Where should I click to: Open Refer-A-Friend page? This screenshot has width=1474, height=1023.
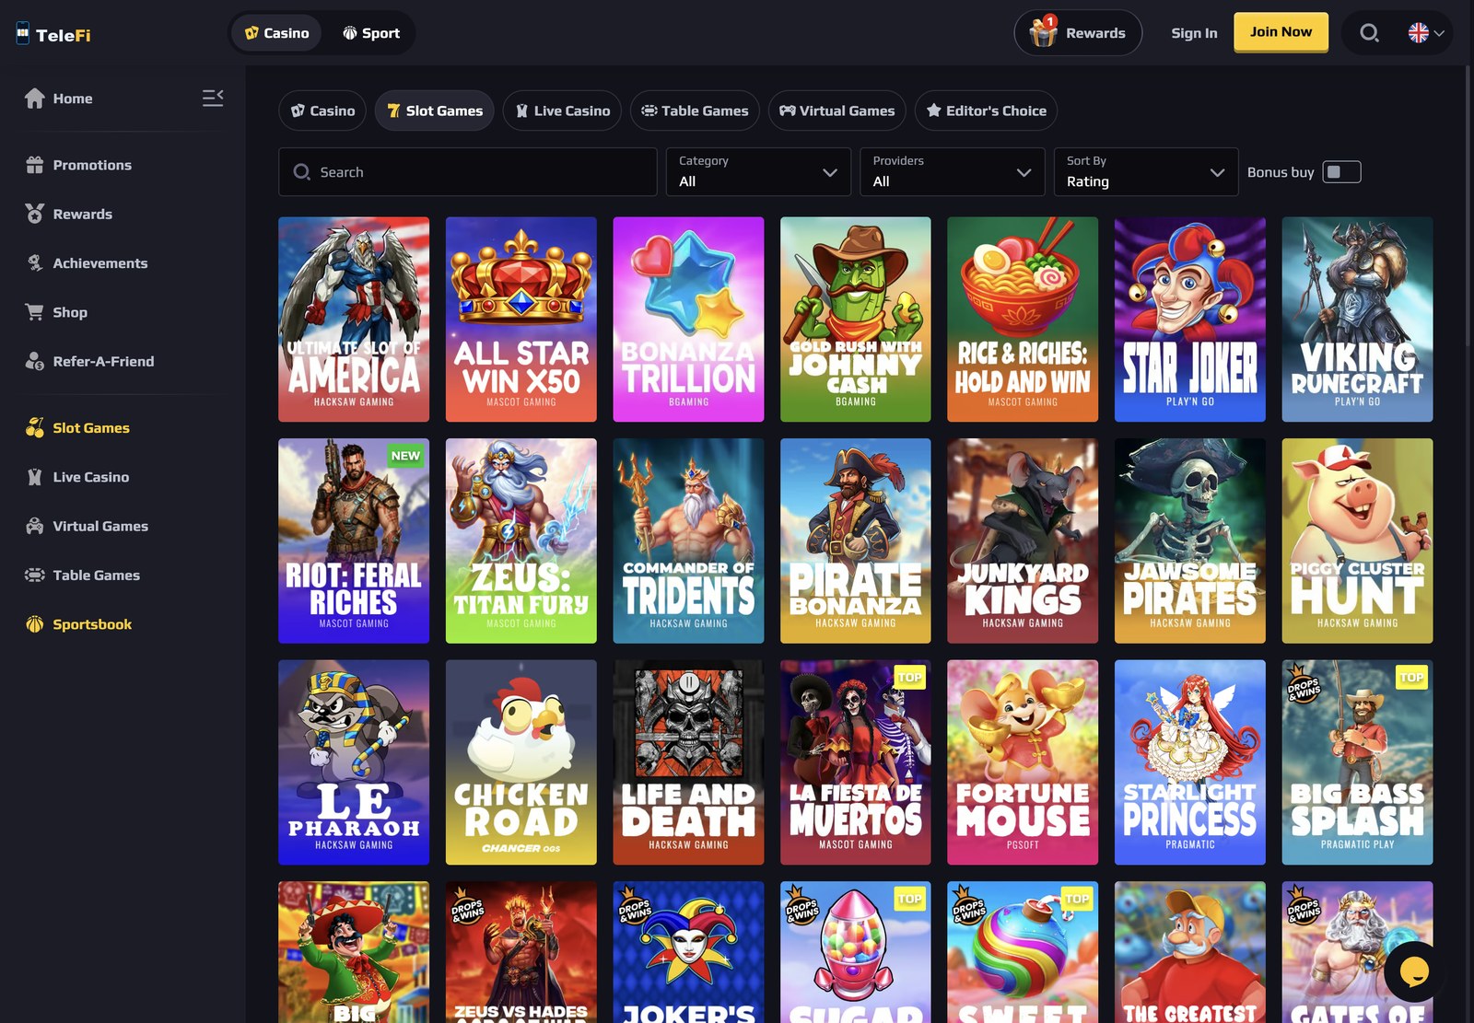pos(103,361)
